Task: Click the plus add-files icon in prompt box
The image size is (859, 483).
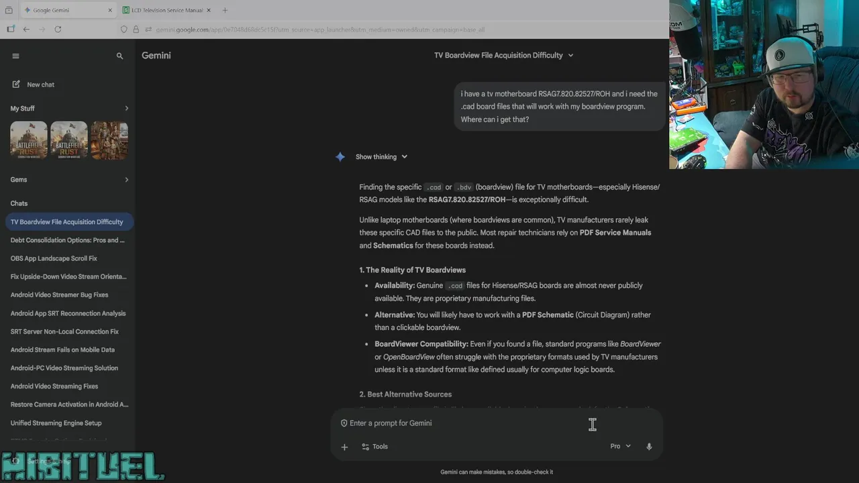Action: pyautogui.click(x=344, y=447)
